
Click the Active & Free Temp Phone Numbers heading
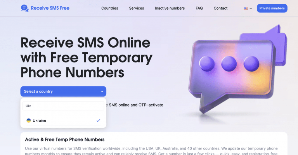pyautogui.click(x=65, y=139)
